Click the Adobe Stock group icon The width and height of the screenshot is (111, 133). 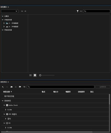point(7,105)
